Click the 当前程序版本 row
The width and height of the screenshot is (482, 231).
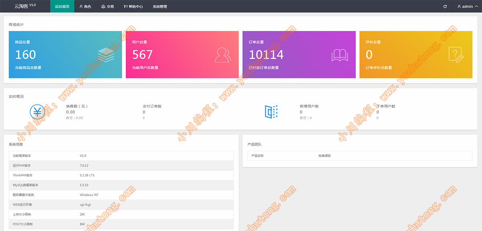pos(121,156)
